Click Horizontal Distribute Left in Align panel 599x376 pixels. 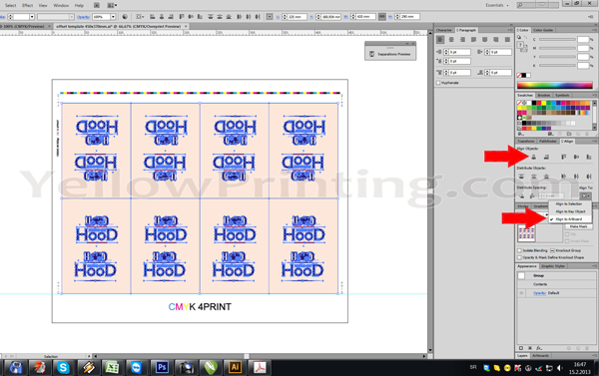tap(563, 177)
